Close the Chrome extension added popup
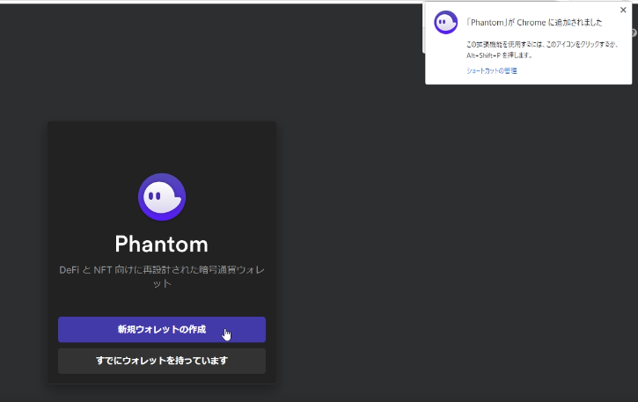The width and height of the screenshot is (638, 402). pyautogui.click(x=623, y=11)
